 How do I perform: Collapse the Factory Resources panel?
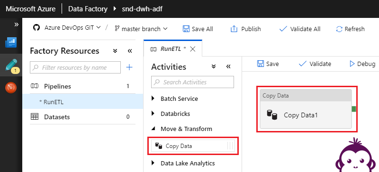[130, 51]
